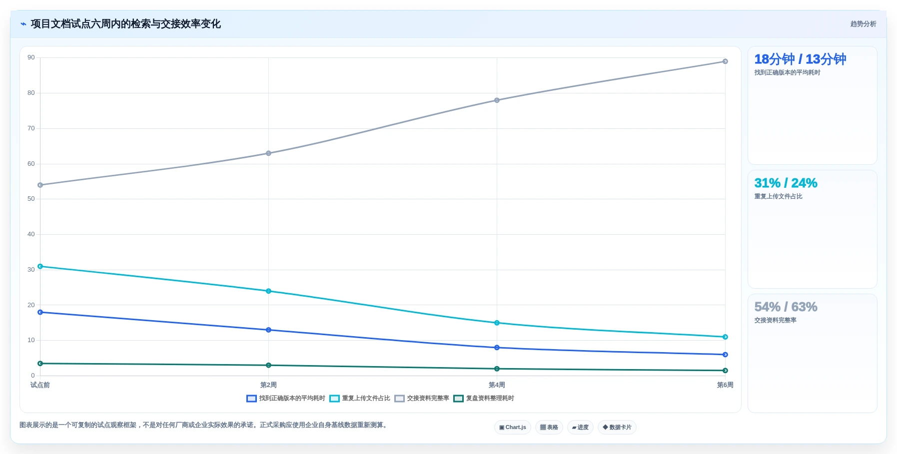This screenshot has width=897, height=454.
Task: Select the gray data point at 第4周
Action: pyautogui.click(x=497, y=100)
